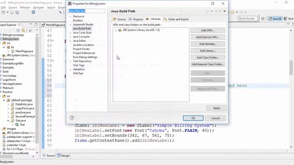Click the Apply button

(216, 108)
